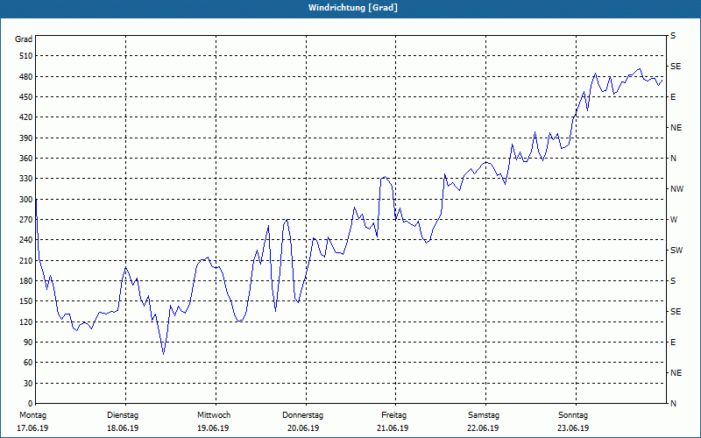Screen dimensions: 701x438
Task: Select the 'SE' compass label between the 120 and 150 gridlines
Action: pyautogui.click(x=676, y=312)
